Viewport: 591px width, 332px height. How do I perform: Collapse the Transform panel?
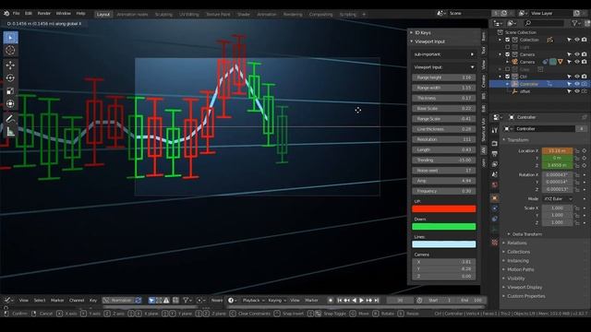point(517,140)
